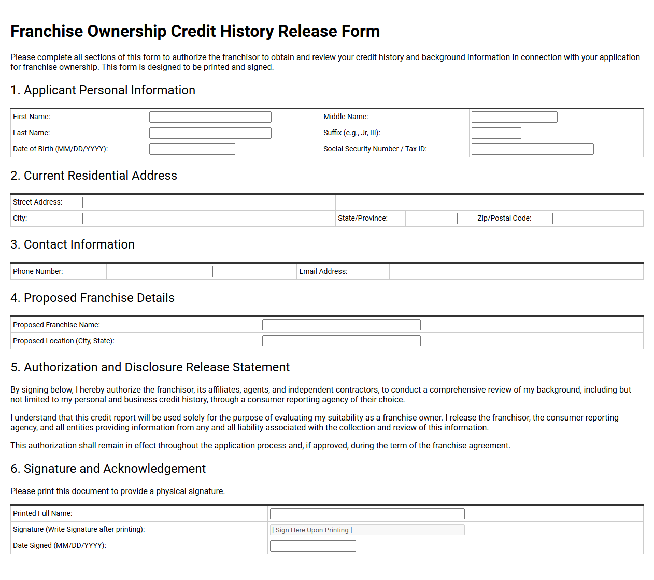Click the Proposed Franchise Details heading
Screen dimensions: 654x580
point(93,298)
